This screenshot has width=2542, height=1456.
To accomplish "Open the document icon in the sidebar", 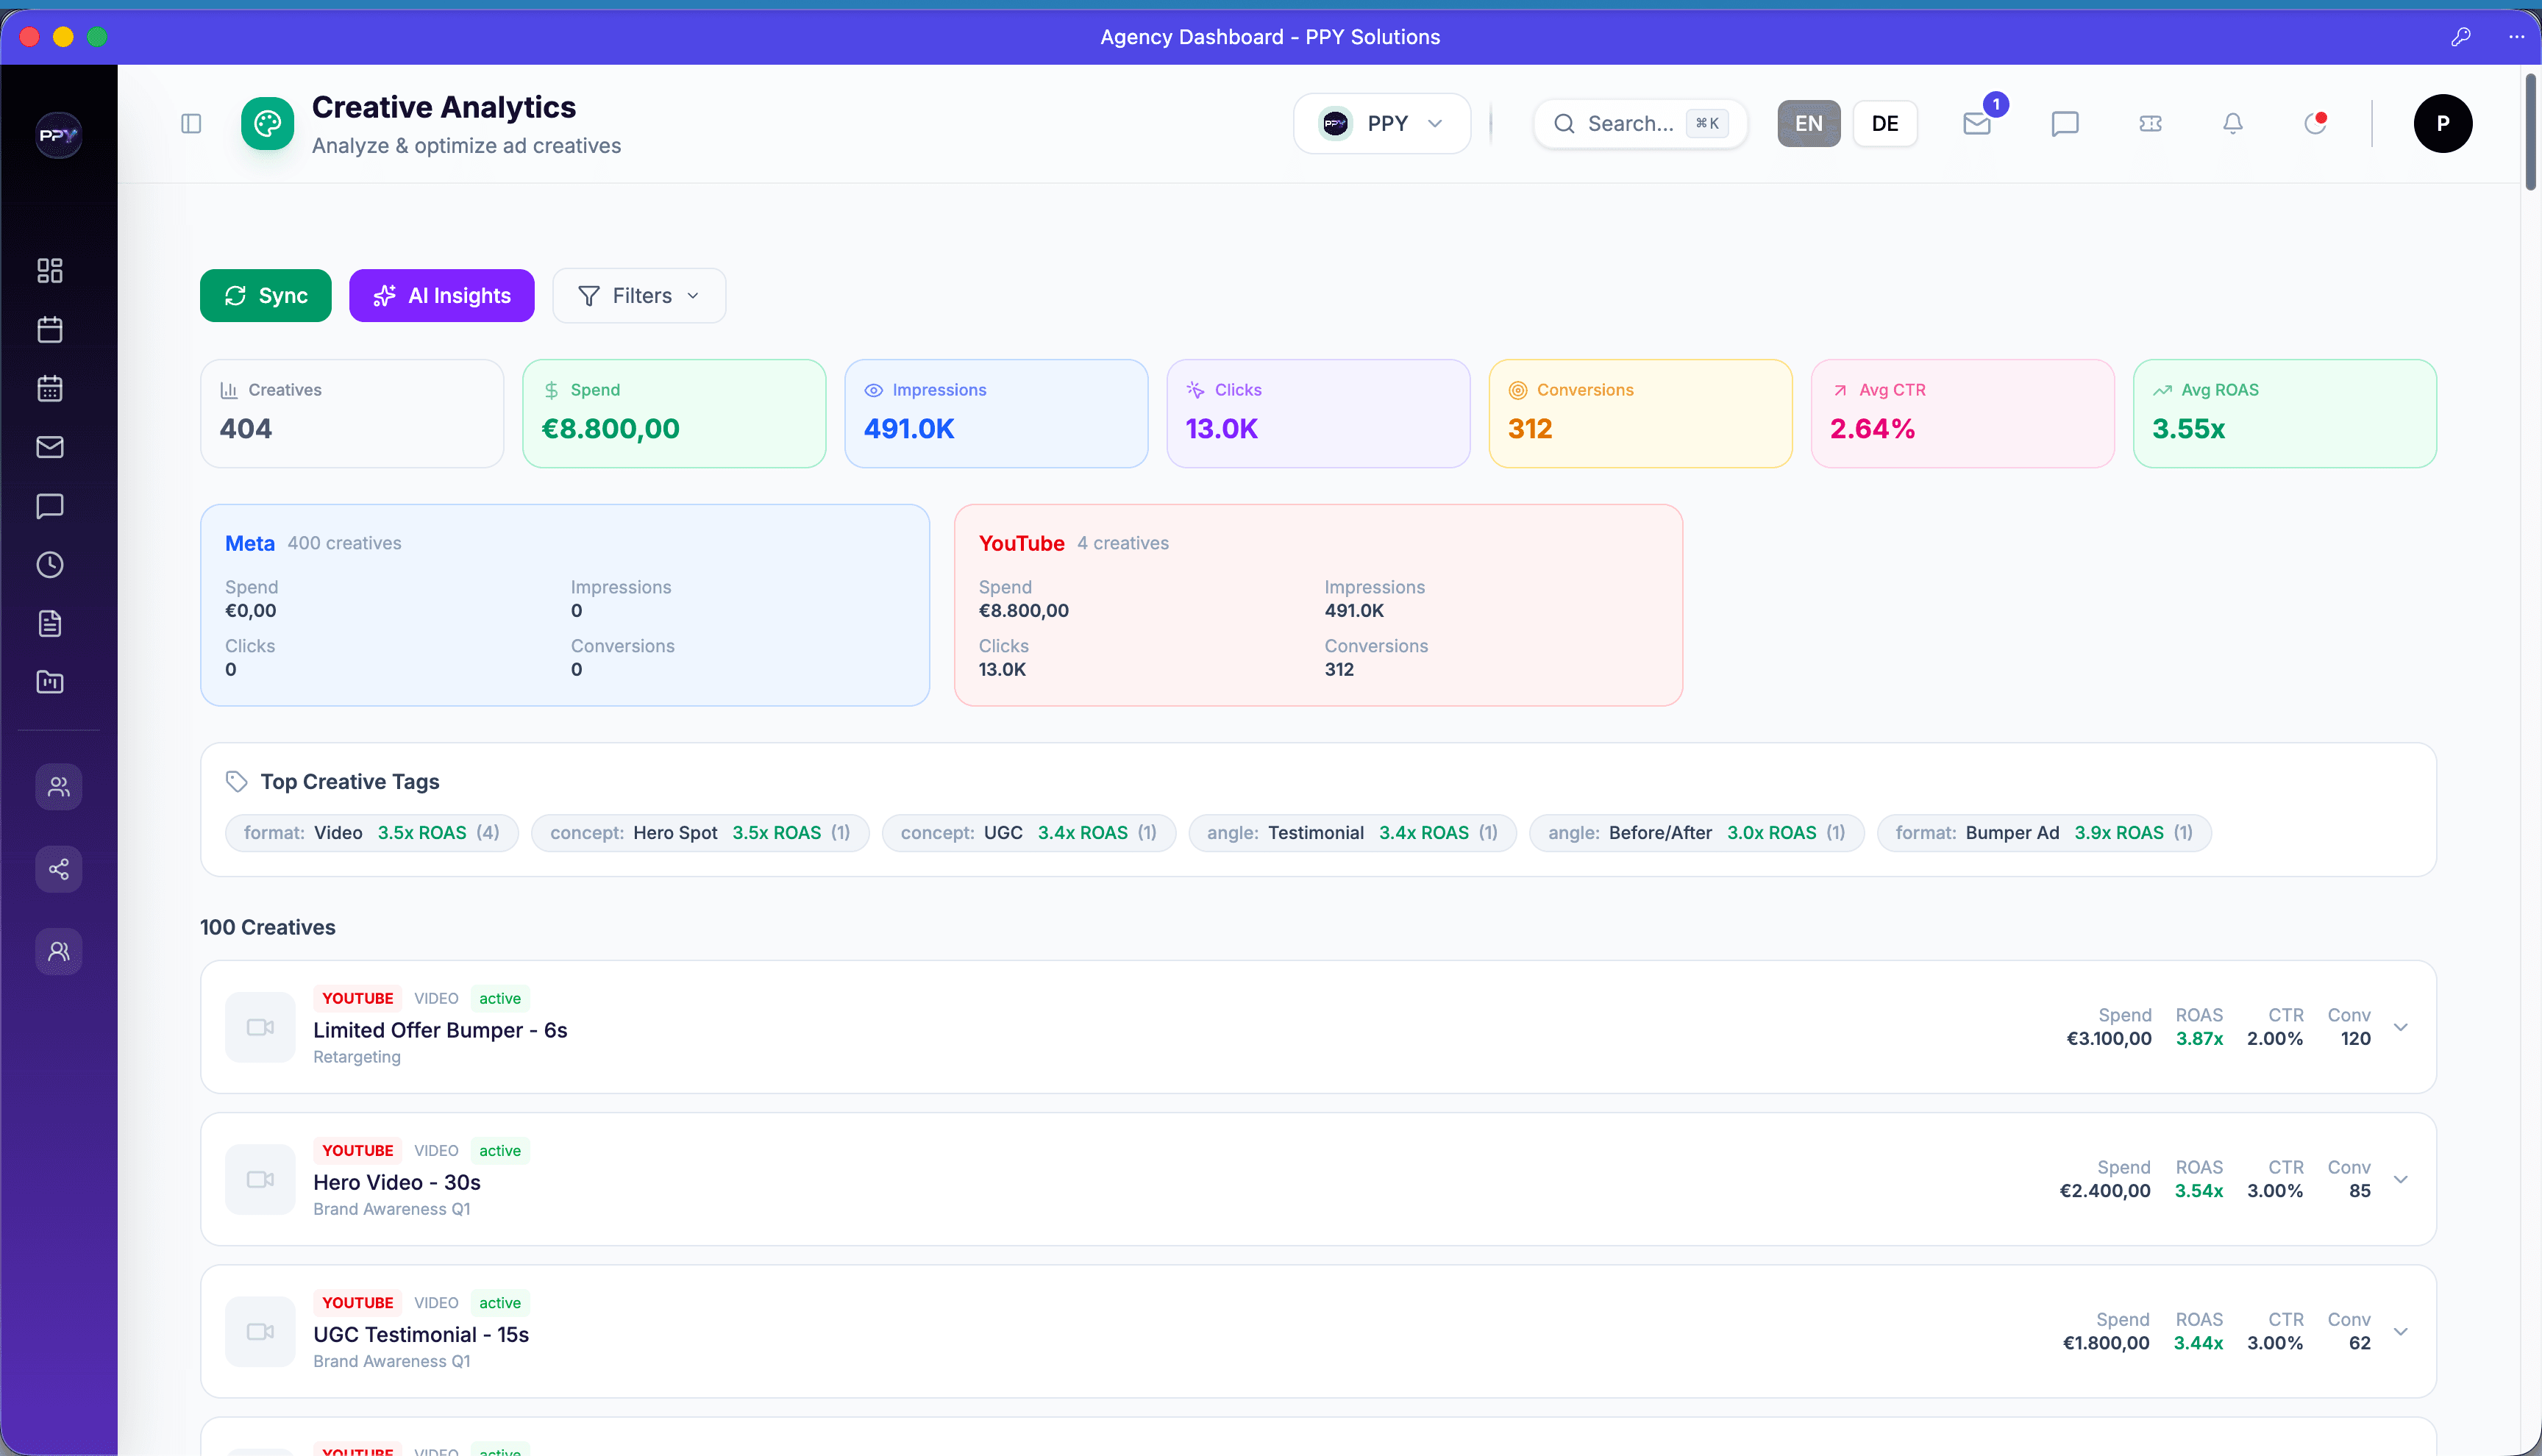I will pos(50,623).
